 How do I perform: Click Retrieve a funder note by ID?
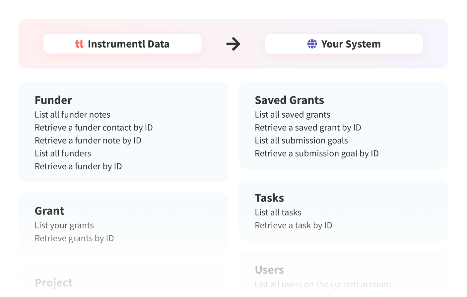pos(88,141)
